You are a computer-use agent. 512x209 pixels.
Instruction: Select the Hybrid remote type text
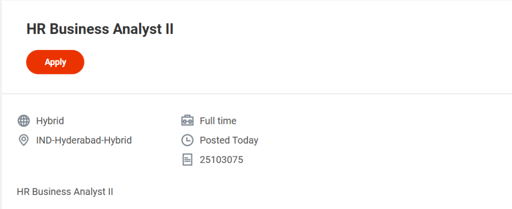point(50,120)
